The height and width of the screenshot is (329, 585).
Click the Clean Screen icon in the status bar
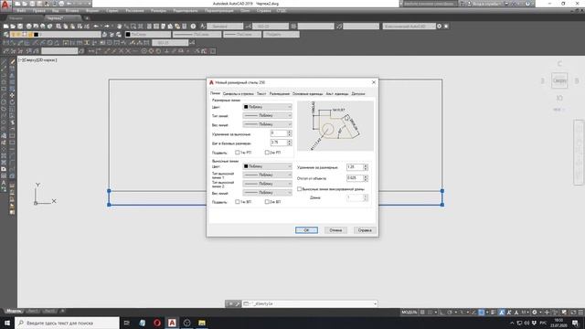(573, 313)
